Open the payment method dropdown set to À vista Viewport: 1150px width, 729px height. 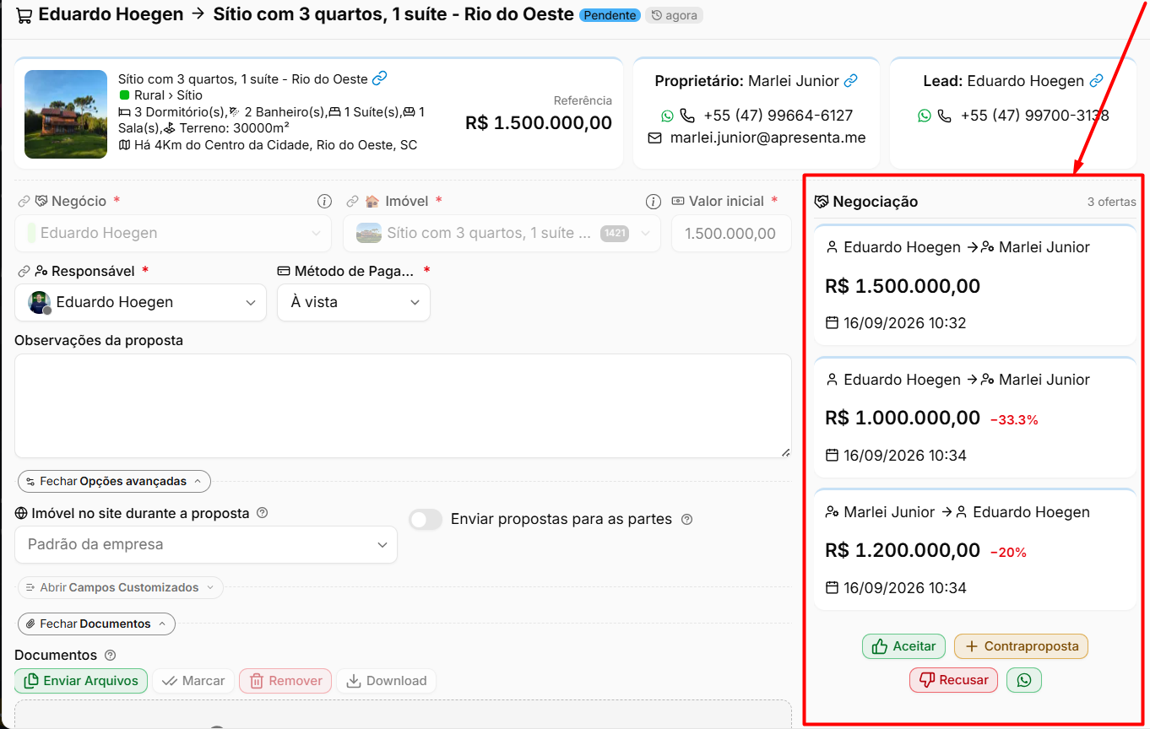pyautogui.click(x=354, y=302)
